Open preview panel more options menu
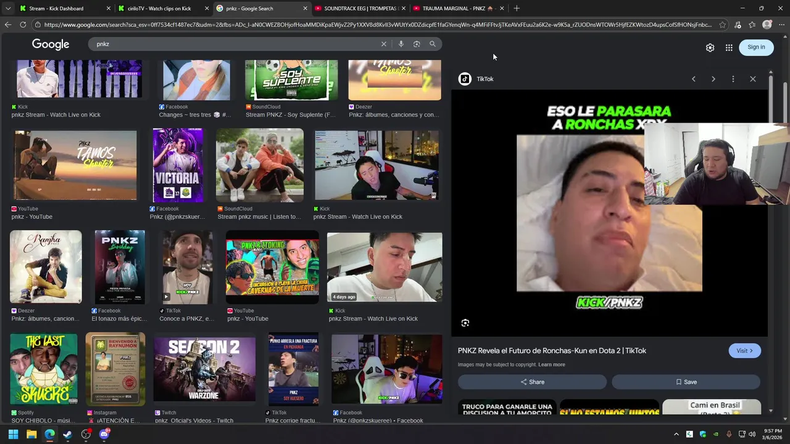This screenshot has width=790, height=444. coord(733,79)
